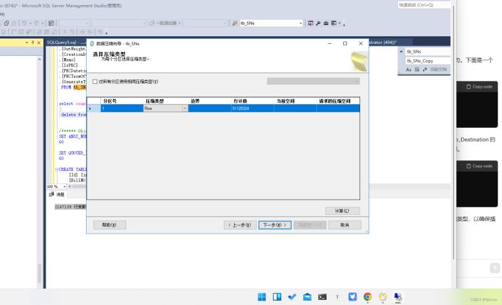Click the 帮助 (Help) button
Viewport: 502px width, 305px height.
point(109,225)
